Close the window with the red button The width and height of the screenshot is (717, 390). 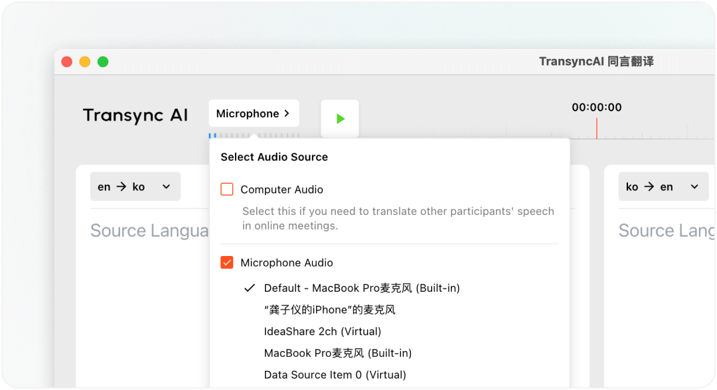pos(67,62)
